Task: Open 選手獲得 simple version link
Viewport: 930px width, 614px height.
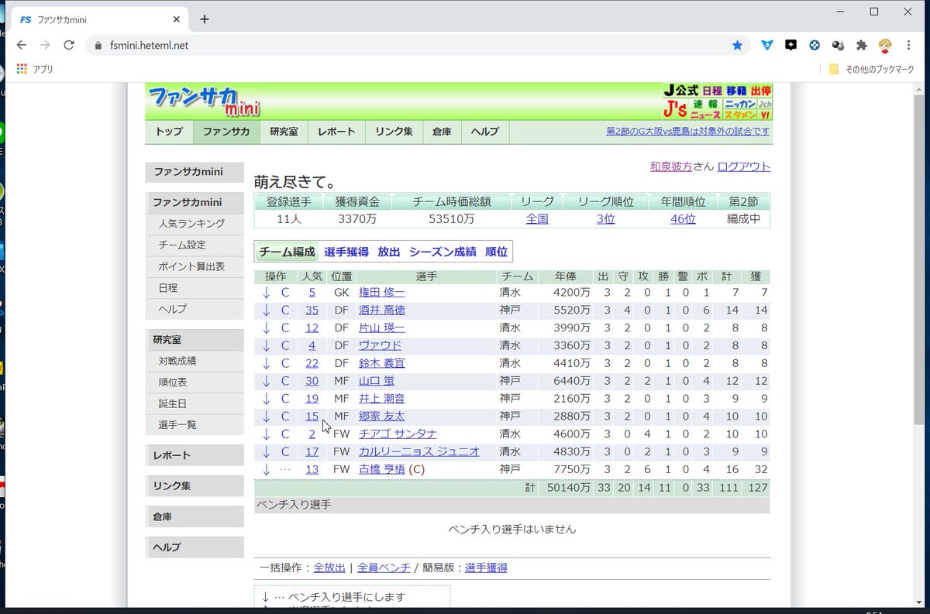Action: 486,568
